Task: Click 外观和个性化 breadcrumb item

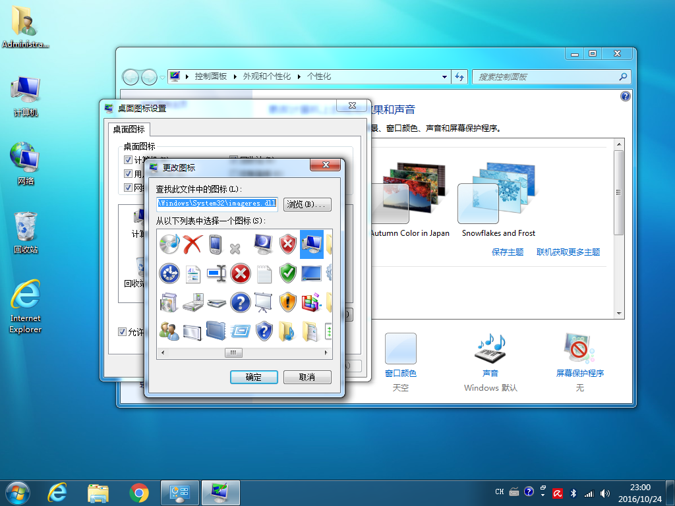Action: pyautogui.click(x=267, y=76)
